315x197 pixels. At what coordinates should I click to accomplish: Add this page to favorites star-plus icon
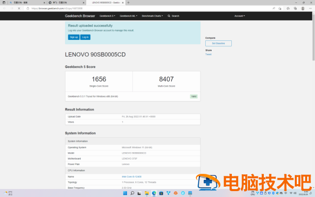[x=280, y=8]
